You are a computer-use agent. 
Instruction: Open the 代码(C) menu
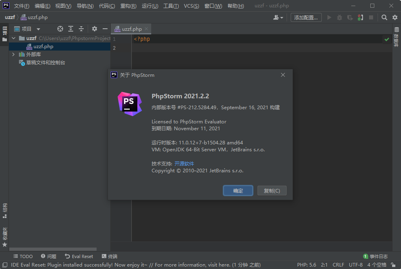pos(107,6)
